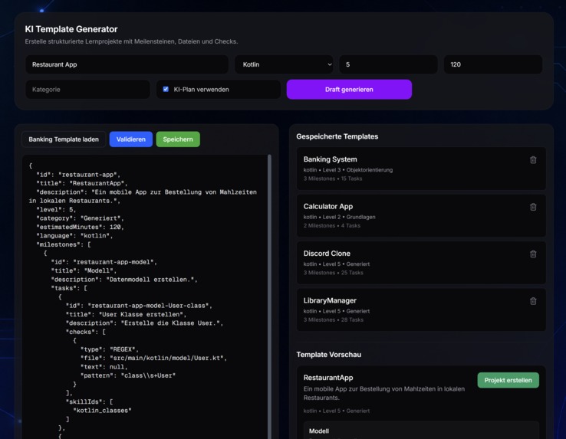Select the LibraryManager template title
Viewport: 566px width, 439px height.
[x=330, y=300]
